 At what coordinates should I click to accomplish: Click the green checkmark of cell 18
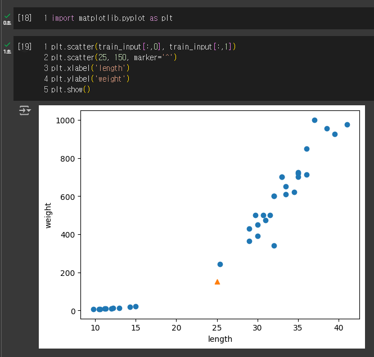point(7,16)
